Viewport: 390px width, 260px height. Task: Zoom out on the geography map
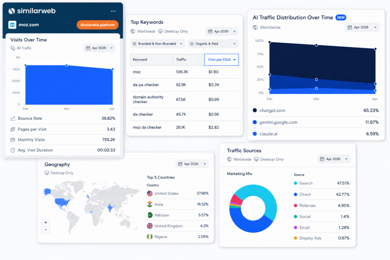point(46,230)
